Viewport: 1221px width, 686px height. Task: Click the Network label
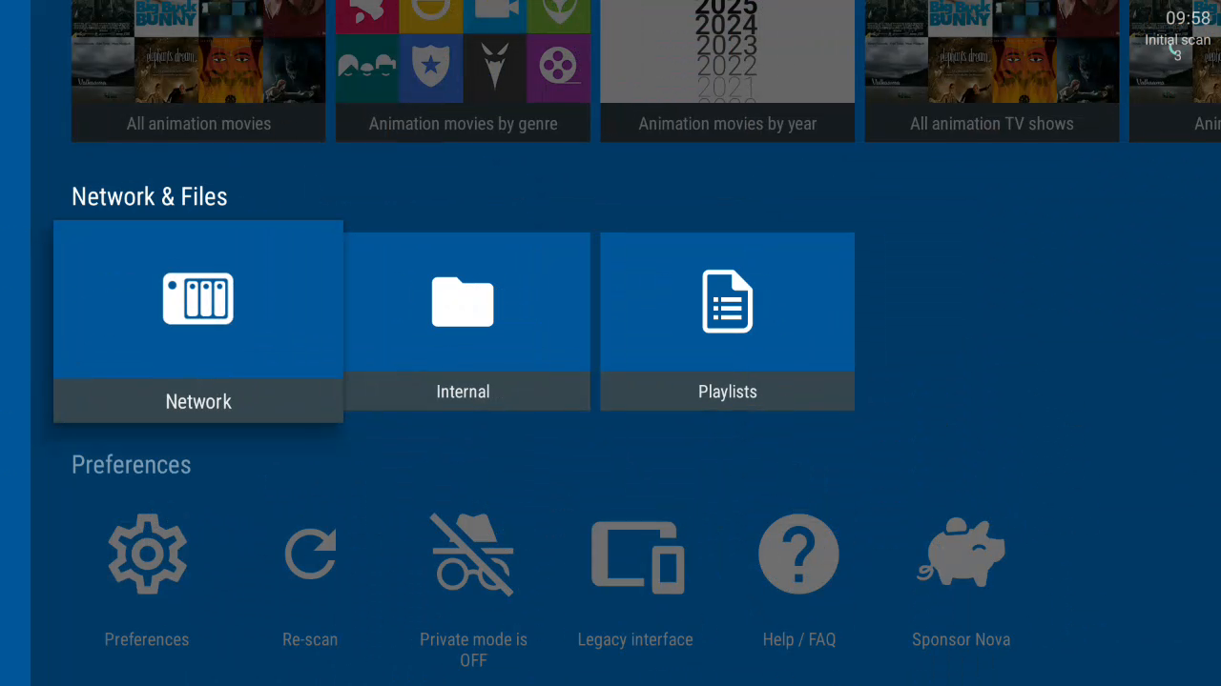pyautogui.click(x=198, y=402)
